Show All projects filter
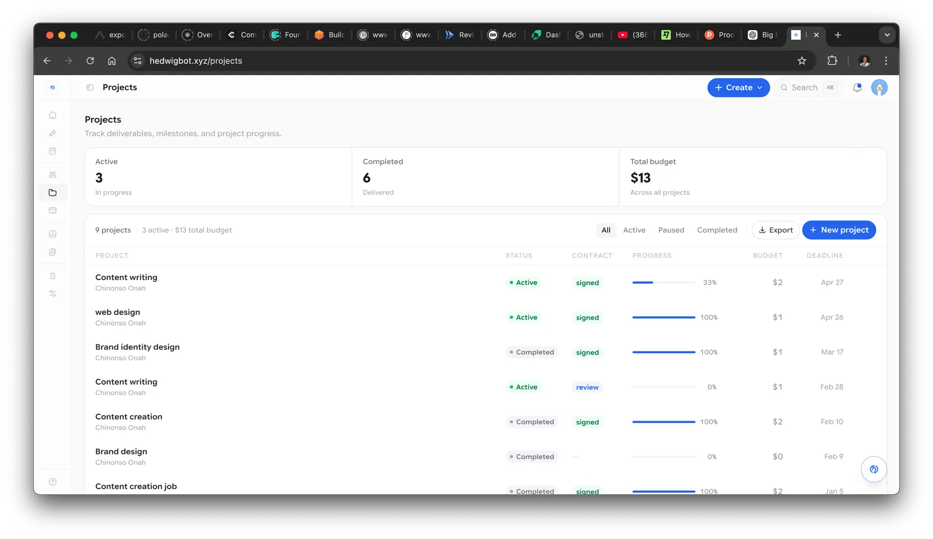 coord(606,230)
